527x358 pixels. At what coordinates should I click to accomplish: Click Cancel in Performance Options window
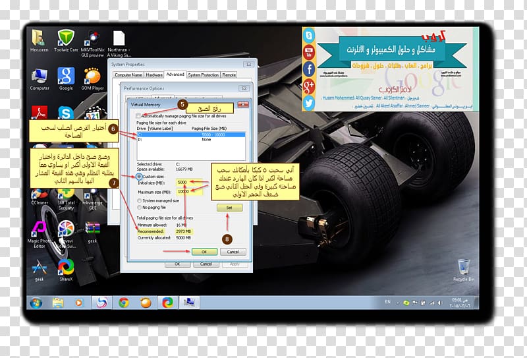tap(206, 264)
